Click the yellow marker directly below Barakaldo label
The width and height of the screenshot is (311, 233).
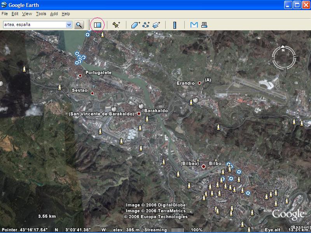(147, 119)
